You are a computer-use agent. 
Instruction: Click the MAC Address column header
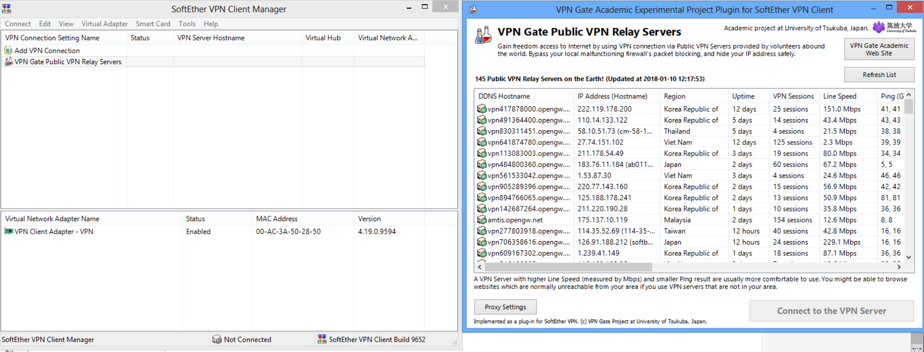(x=303, y=218)
